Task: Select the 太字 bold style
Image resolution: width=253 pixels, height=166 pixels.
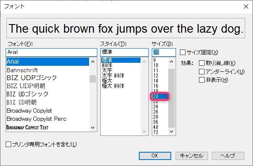Action: point(121,71)
